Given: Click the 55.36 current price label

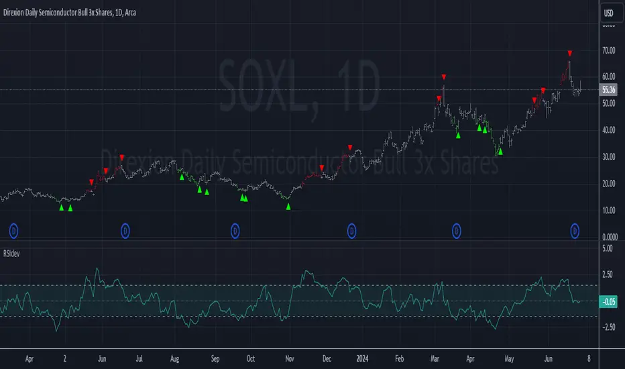Looking at the screenshot, I should (x=608, y=90).
